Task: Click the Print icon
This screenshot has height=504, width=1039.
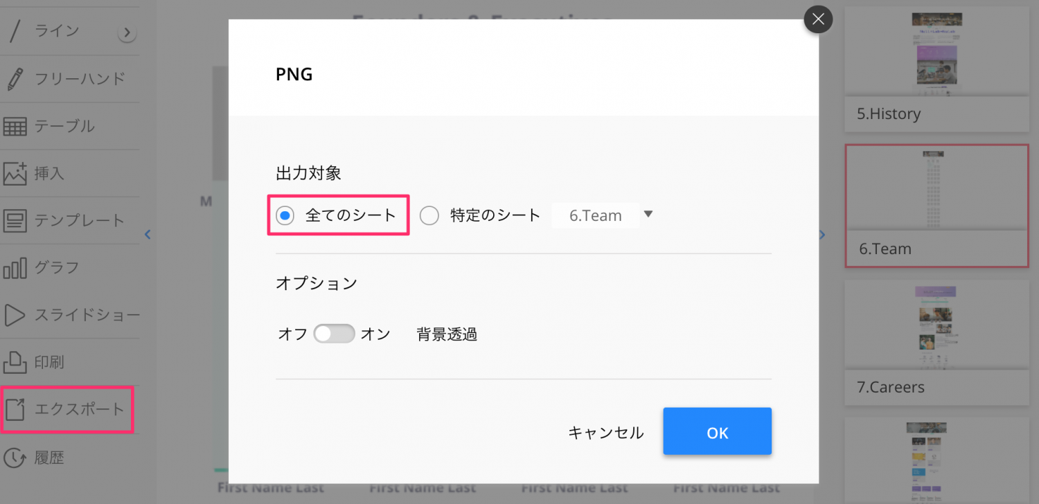Action: (x=15, y=362)
